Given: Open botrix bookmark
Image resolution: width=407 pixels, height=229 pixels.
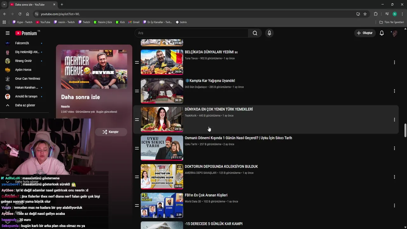Looking at the screenshot, I should (181, 22).
